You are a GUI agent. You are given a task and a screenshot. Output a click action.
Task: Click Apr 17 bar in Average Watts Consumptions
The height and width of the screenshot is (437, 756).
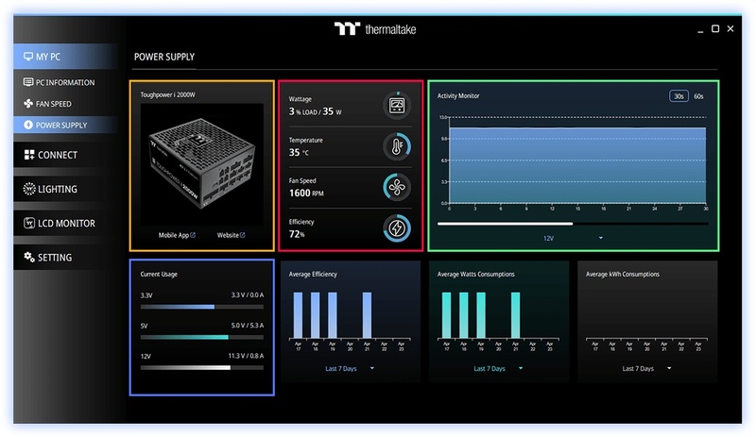pyautogui.click(x=446, y=314)
